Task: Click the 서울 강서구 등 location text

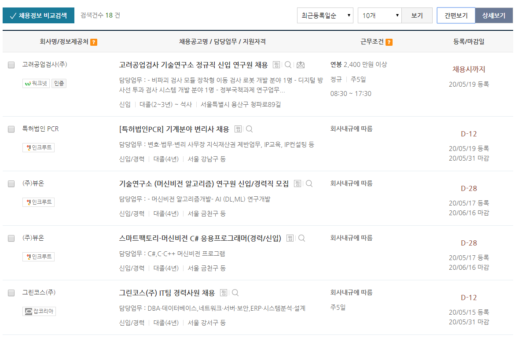Action: [x=206, y=323]
